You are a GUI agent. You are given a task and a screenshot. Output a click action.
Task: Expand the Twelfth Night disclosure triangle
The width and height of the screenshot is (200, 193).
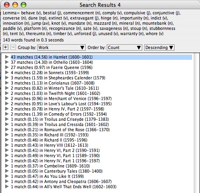pyautogui.click(x=7, y=93)
